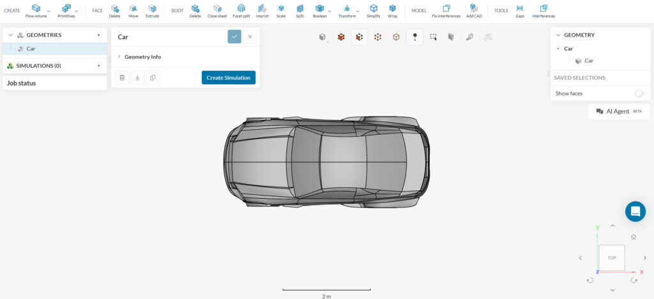This screenshot has height=299, width=654.
Task: Open the SIMULATIONS (0) section
Action: pyautogui.click(x=38, y=66)
